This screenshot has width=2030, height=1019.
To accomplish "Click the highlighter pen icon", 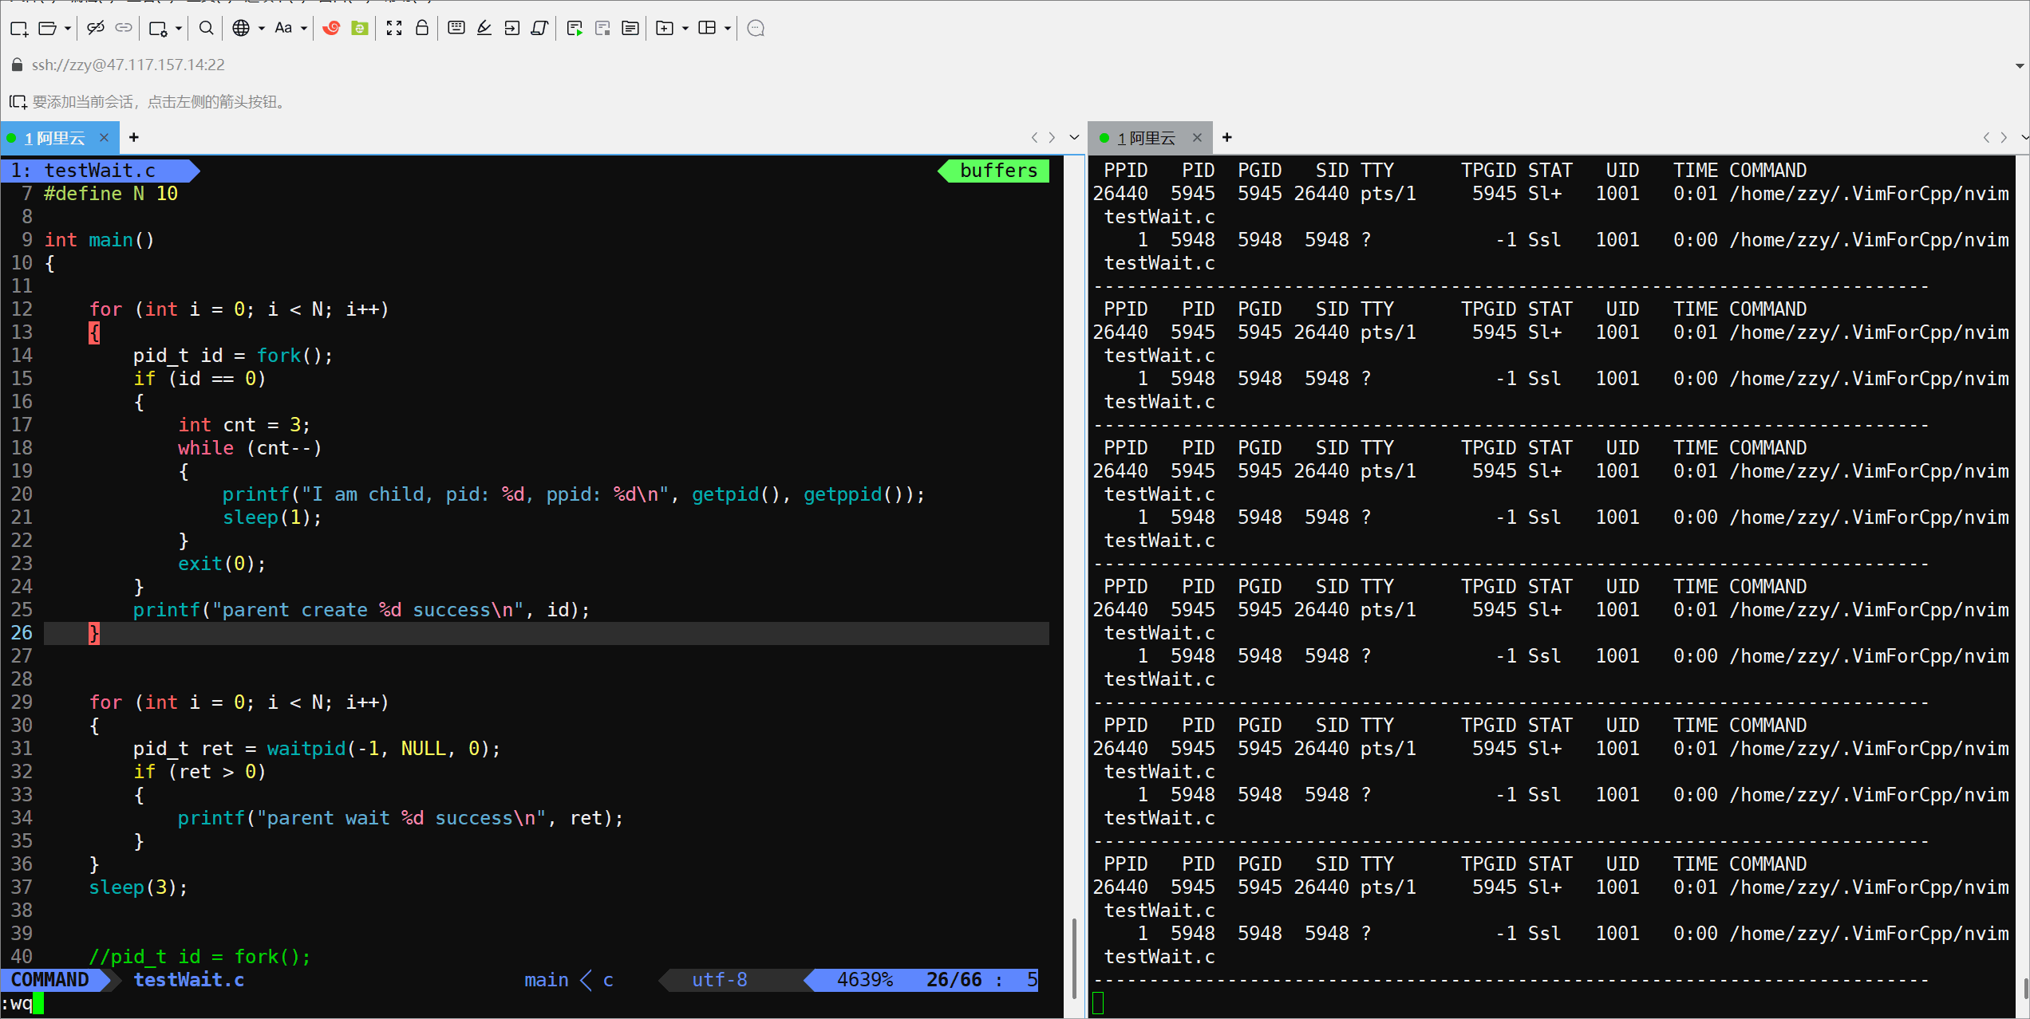I will (x=484, y=29).
